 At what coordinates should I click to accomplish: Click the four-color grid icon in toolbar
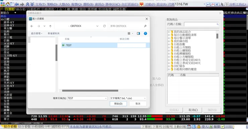pyautogui.click(x=3, y=4)
